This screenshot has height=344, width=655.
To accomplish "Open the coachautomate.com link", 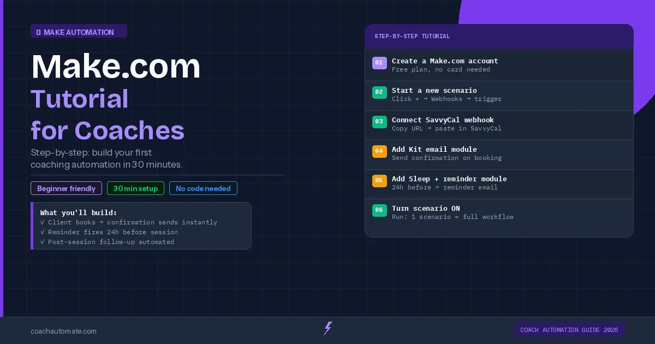I will pos(63,331).
